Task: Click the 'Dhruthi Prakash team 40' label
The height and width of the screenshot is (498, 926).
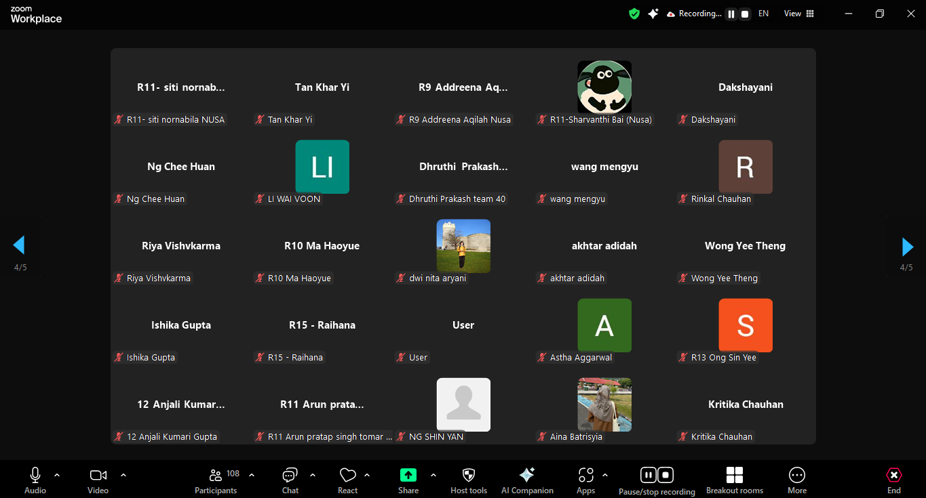Action: pos(457,199)
